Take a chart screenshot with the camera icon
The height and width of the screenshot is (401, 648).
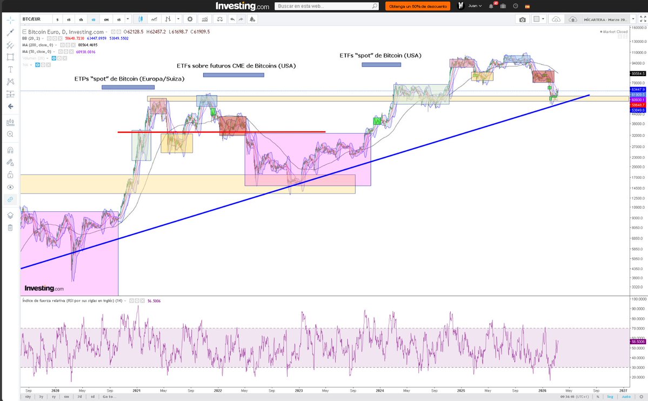click(x=523, y=18)
